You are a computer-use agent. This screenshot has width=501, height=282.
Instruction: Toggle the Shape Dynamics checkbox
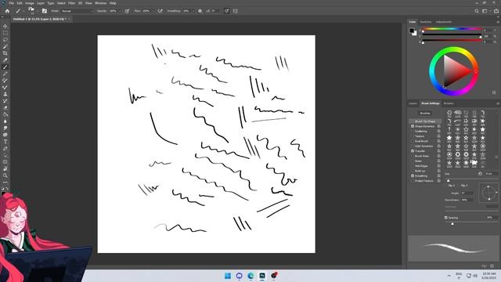click(413, 126)
